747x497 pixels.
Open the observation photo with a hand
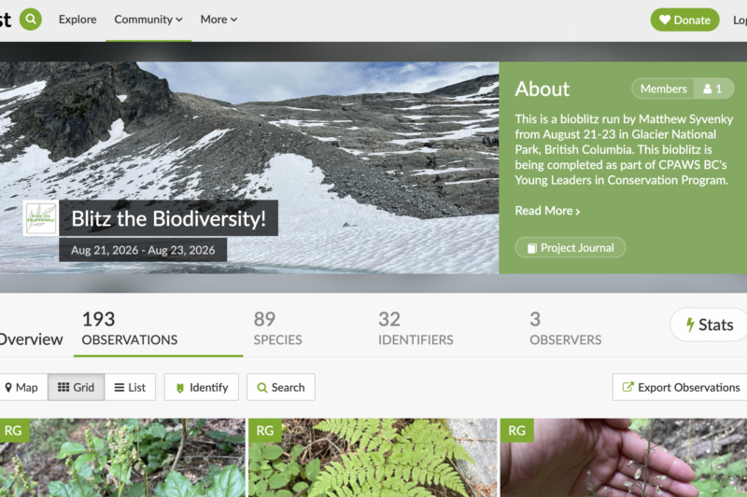point(624,458)
